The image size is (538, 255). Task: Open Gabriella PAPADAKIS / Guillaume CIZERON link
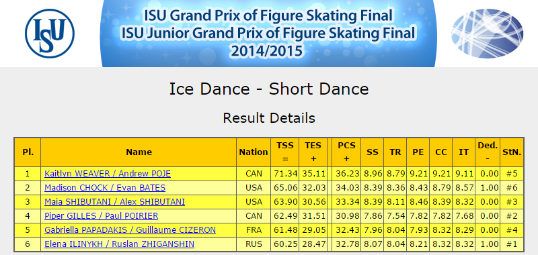point(130,230)
